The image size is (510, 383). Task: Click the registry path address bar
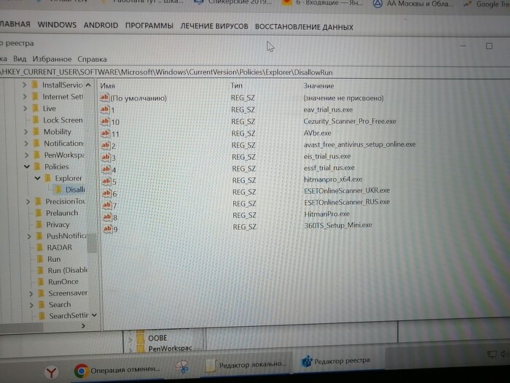click(x=255, y=72)
